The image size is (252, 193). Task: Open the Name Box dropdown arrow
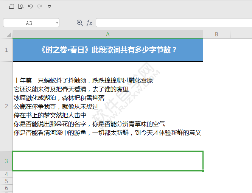[x=57, y=23]
